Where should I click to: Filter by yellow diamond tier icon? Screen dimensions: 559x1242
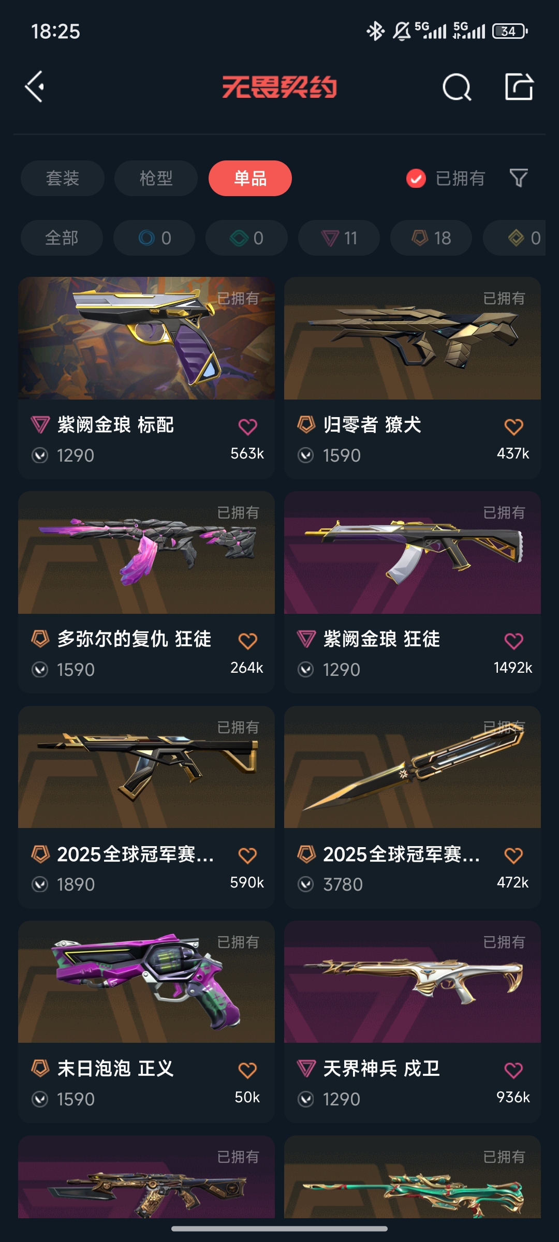[514, 238]
